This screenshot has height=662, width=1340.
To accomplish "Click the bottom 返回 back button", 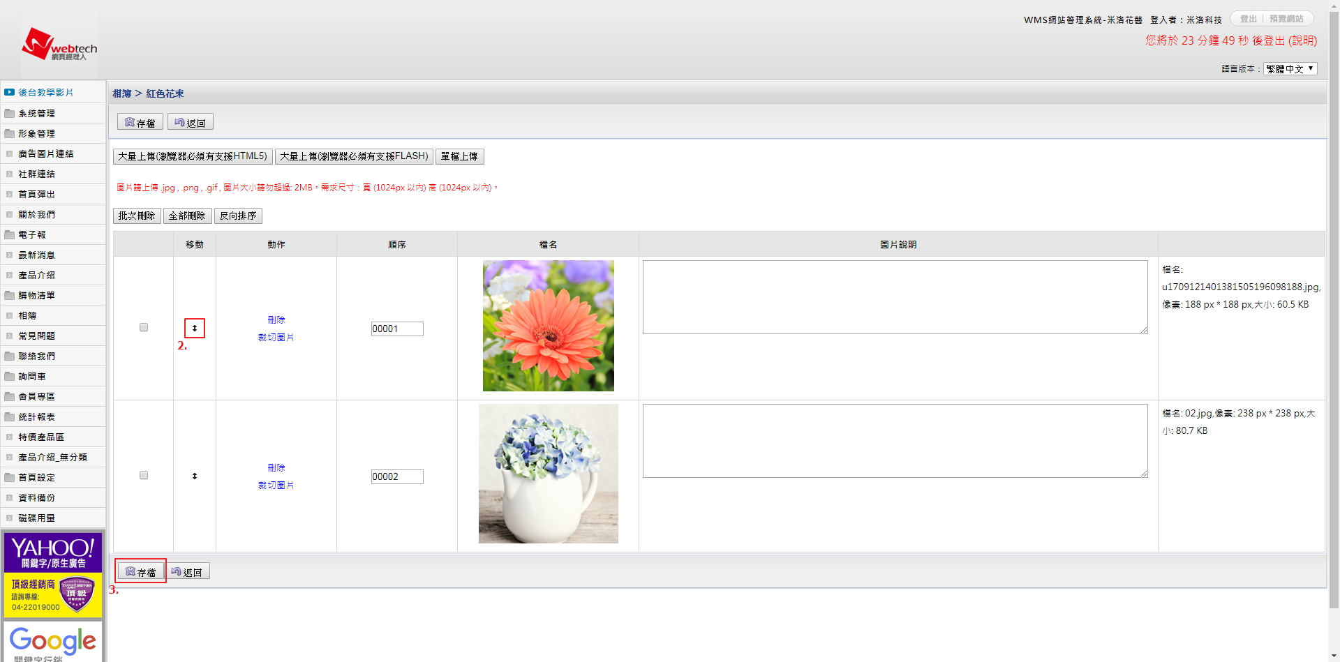I will coord(187,572).
